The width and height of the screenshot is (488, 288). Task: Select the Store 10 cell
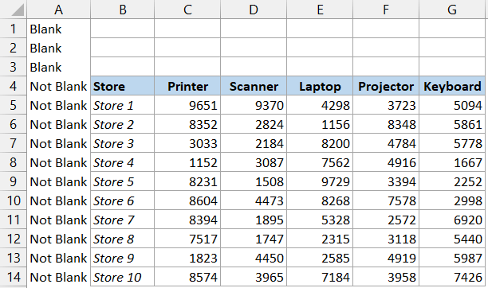tap(122, 277)
